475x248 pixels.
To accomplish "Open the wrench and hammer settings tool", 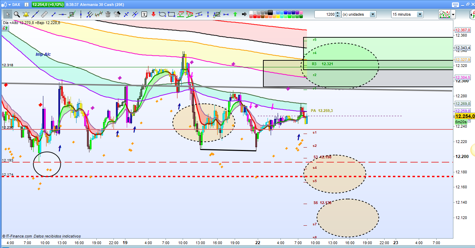I will coord(117,14).
